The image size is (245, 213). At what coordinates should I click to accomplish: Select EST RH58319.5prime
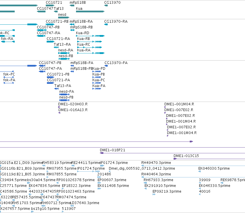pyautogui.click(x=57, y=163)
